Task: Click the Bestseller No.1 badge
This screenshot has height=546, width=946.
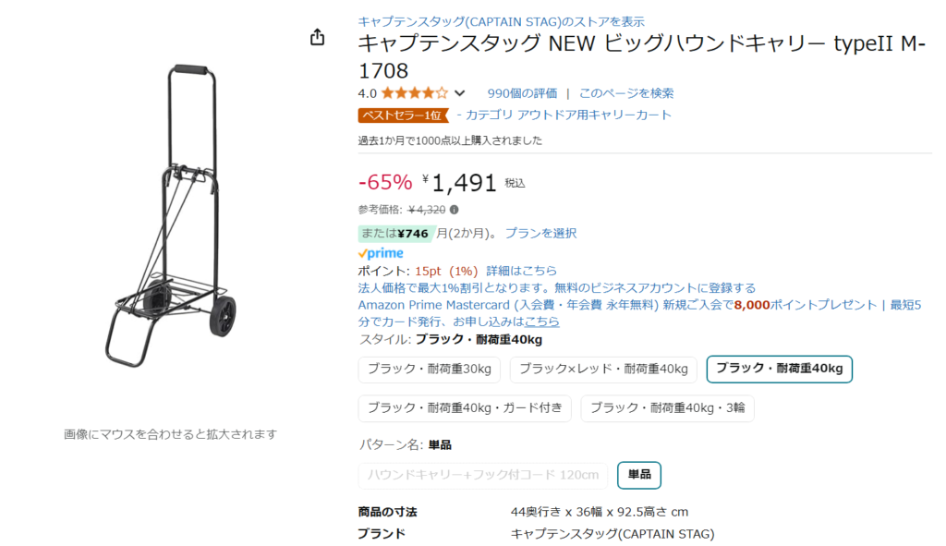Action: tap(403, 115)
